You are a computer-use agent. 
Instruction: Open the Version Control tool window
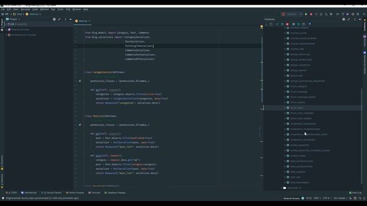51,193
